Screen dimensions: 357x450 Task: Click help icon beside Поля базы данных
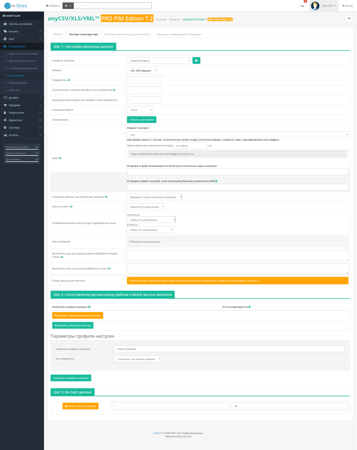coord(107,197)
